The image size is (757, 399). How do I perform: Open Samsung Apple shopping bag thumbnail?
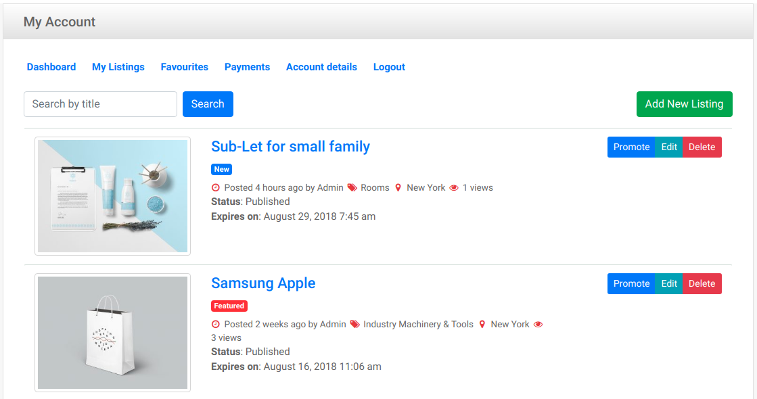(x=112, y=333)
